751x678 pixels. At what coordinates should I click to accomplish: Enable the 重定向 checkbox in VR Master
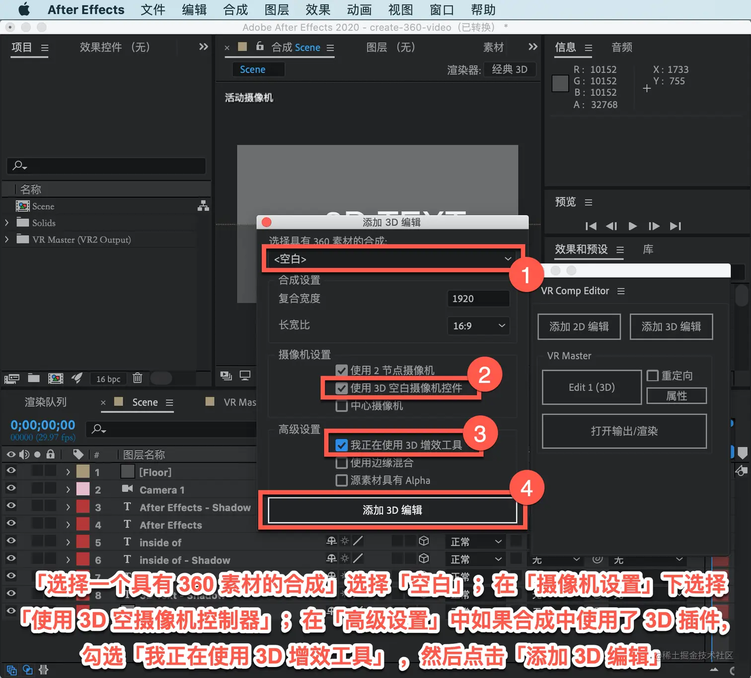(652, 376)
